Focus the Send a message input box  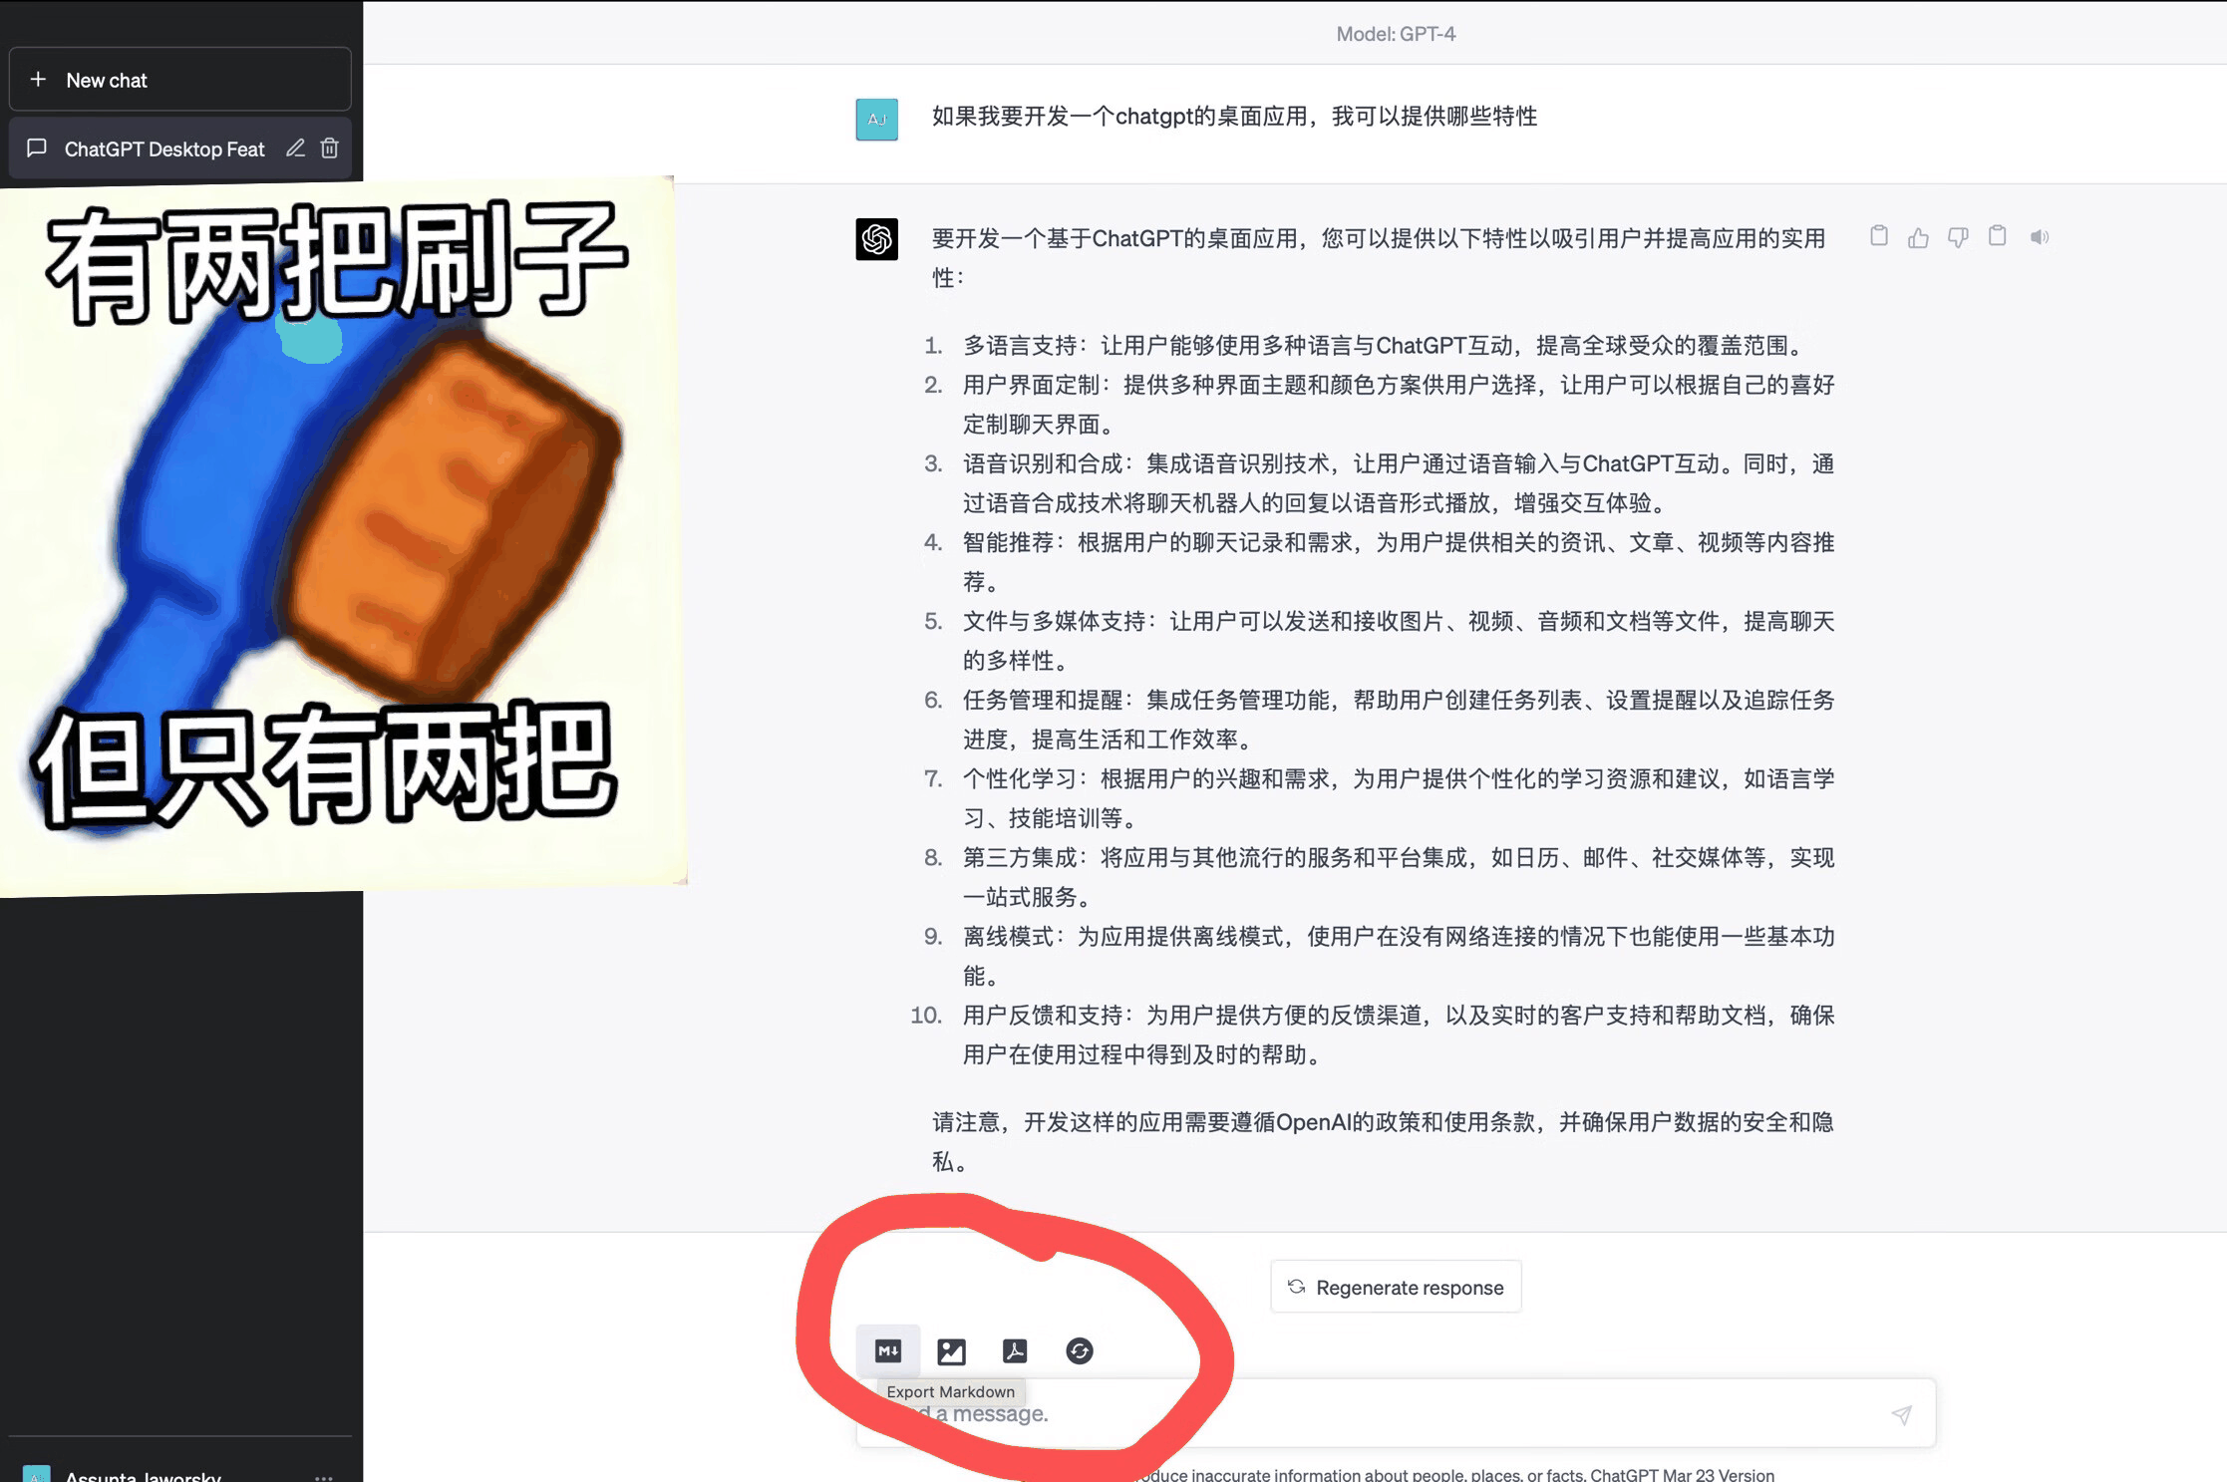coord(1396,1413)
